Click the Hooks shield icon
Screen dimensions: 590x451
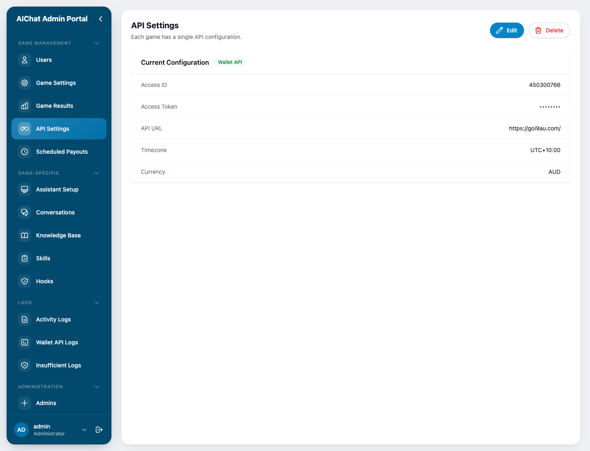coord(25,281)
